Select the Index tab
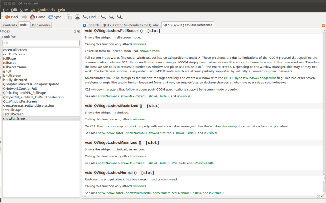The width and height of the screenshot is (326, 203). (x=24, y=25)
